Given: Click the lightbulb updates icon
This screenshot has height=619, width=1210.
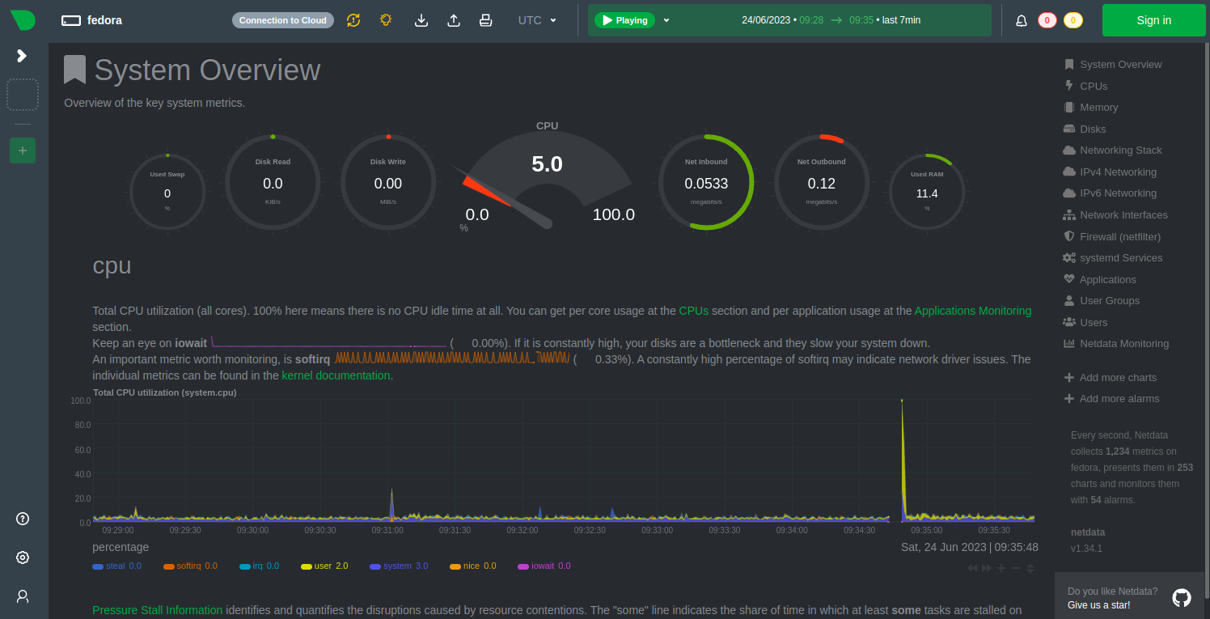Looking at the screenshot, I should point(387,20).
